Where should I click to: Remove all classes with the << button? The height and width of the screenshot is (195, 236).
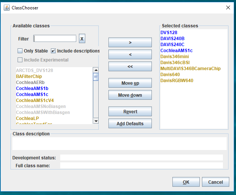[x=130, y=66]
